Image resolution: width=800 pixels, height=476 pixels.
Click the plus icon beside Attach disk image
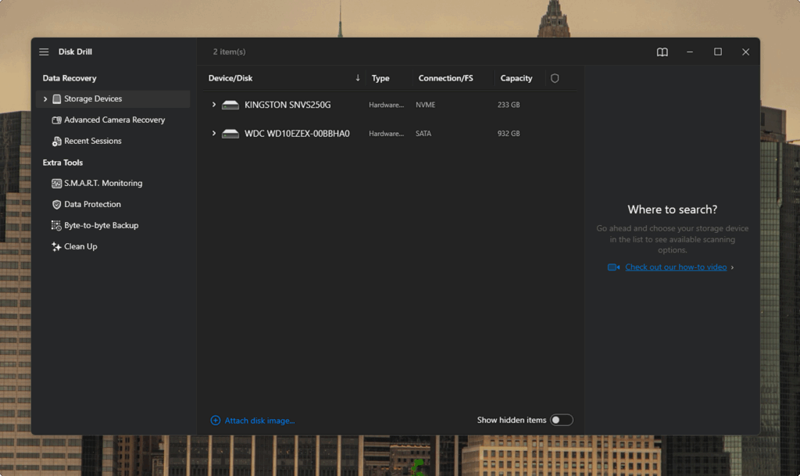216,420
